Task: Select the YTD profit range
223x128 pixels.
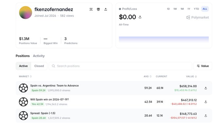Action: click(x=196, y=9)
